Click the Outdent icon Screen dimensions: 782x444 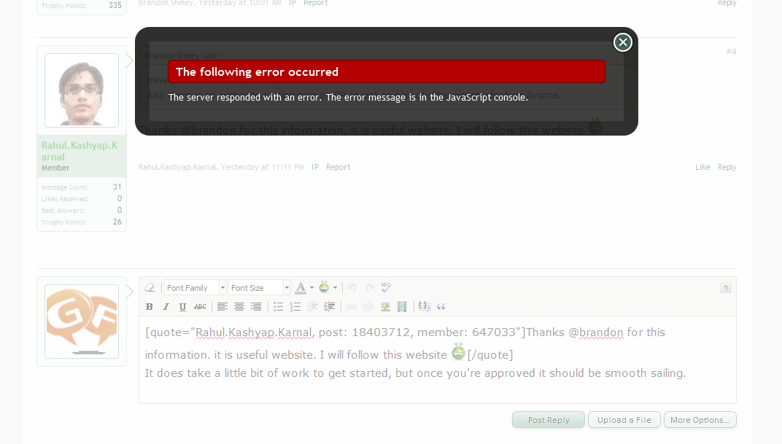tap(313, 306)
